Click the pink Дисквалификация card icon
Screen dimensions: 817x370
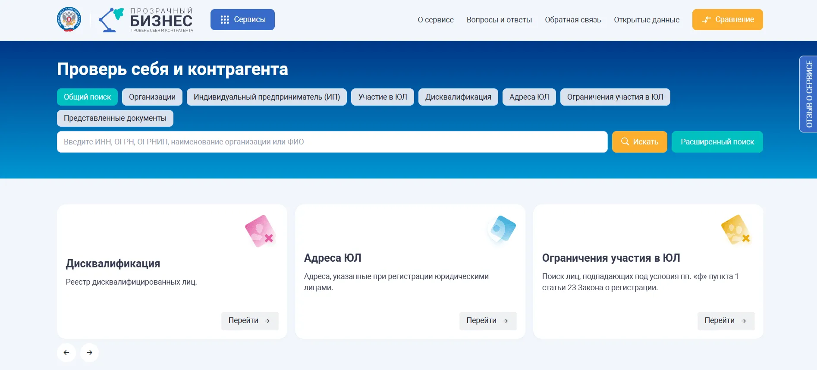point(260,231)
